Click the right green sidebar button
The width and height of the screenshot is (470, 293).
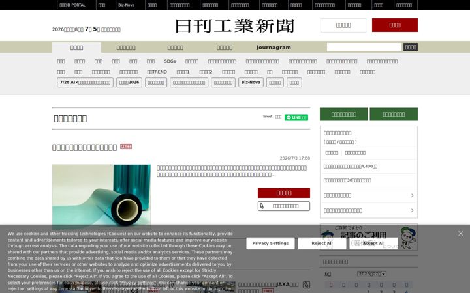(394, 114)
